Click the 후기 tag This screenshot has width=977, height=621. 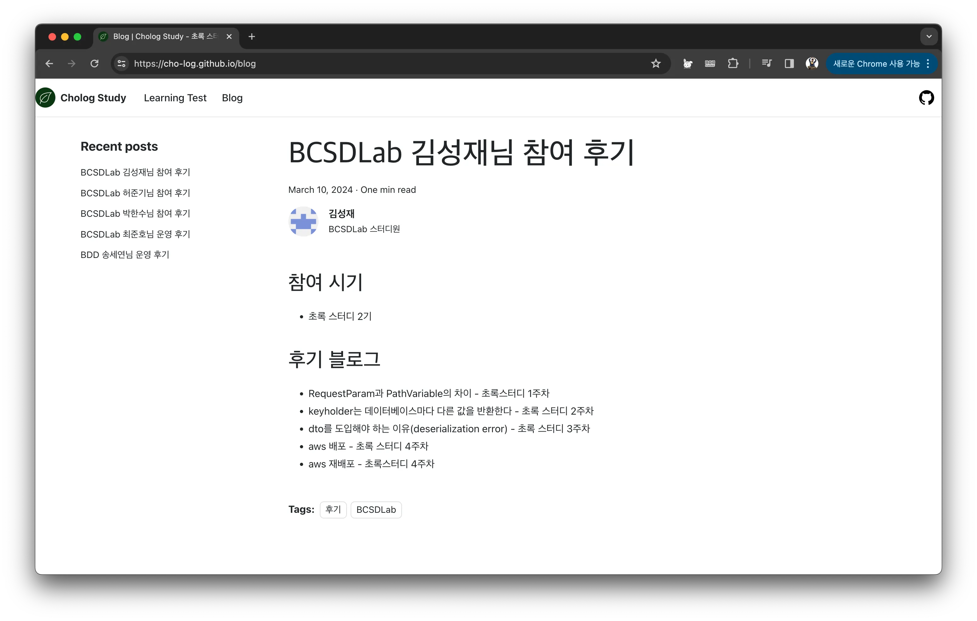(333, 510)
